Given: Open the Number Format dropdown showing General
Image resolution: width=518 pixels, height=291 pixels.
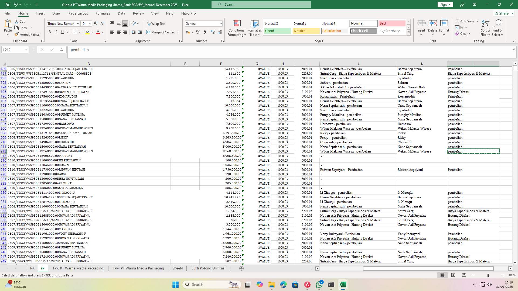Looking at the screenshot, I should 203,23.
